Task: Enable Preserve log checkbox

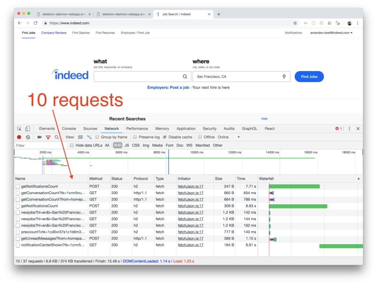Action: click(x=135, y=137)
